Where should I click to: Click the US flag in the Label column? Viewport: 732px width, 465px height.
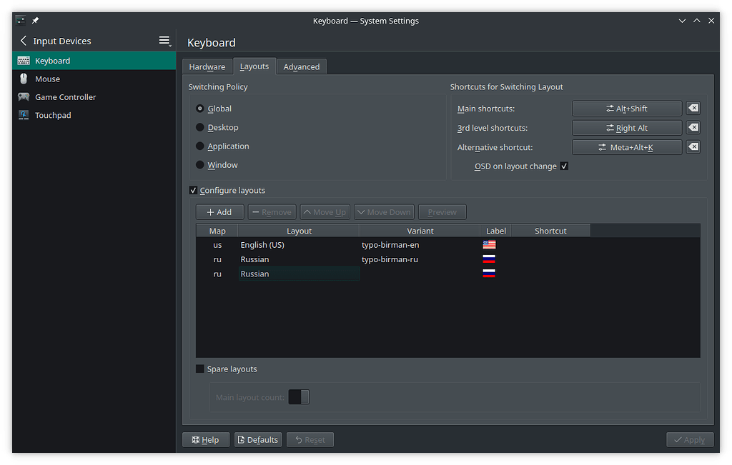click(x=489, y=244)
